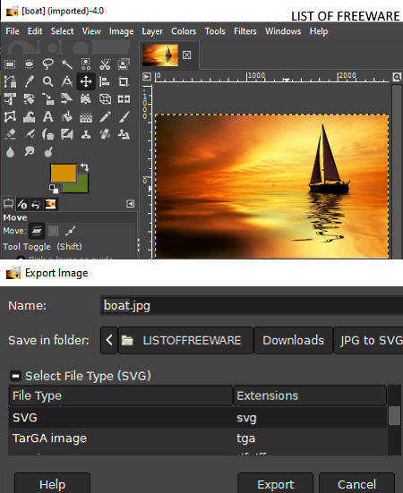Collapse the Select File Type expander
The height and width of the screenshot is (493, 403).
[15, 376]
